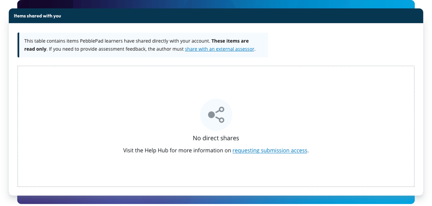432x206 pixels.
Task: Select the 'No direct shares' text
Action: point(216,138)
